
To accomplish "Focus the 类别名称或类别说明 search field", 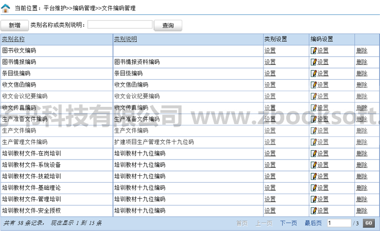I will click(x=120, y=25).
